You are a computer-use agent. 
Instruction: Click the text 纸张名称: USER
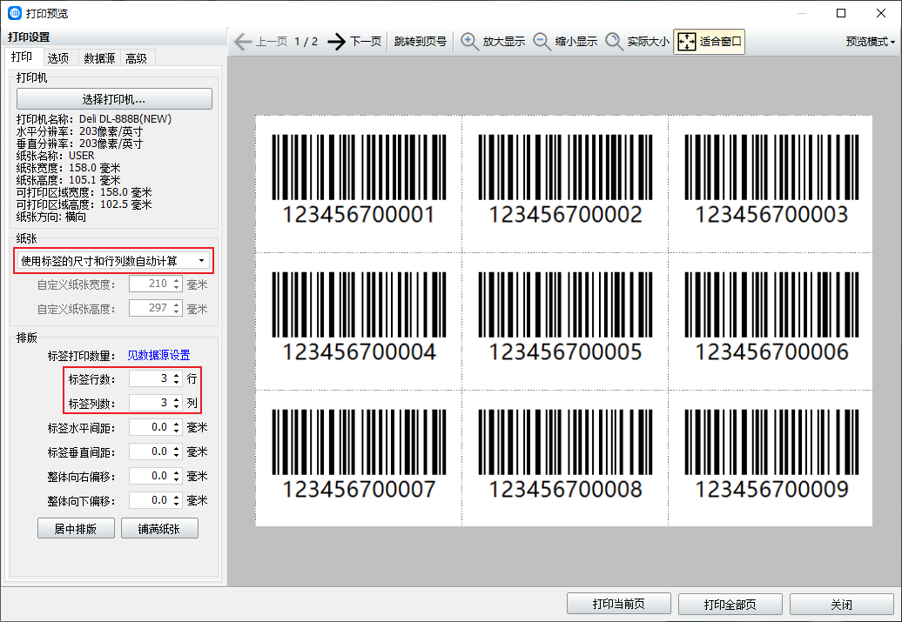tap(55, 156)
